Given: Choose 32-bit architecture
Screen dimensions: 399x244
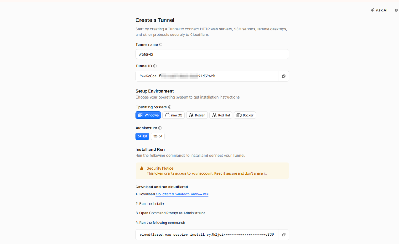Looking at the screenshot, I should pos(158,136).
